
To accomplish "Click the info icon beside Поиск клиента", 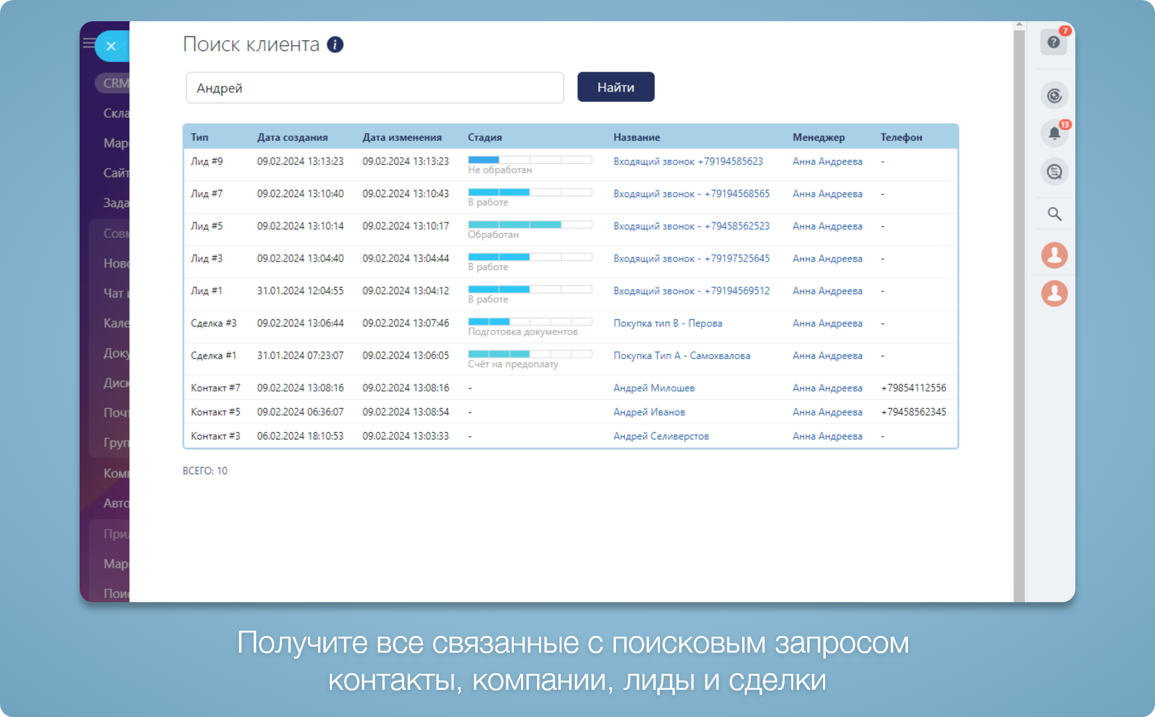I will pyautogui.click(x=335, y=44).
